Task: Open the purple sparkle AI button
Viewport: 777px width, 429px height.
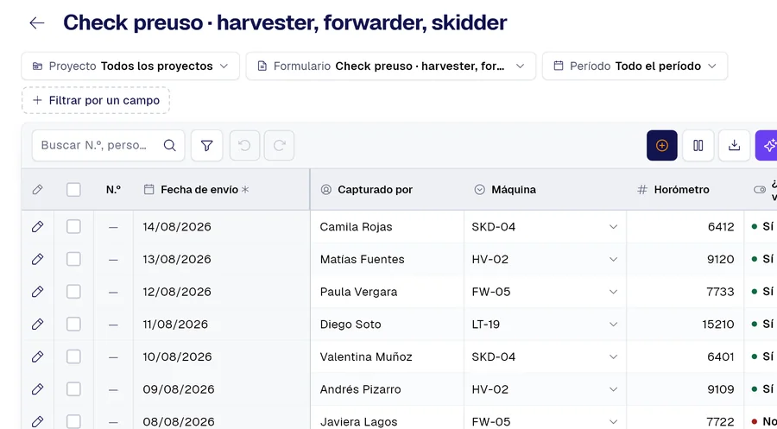Action: 768,145
